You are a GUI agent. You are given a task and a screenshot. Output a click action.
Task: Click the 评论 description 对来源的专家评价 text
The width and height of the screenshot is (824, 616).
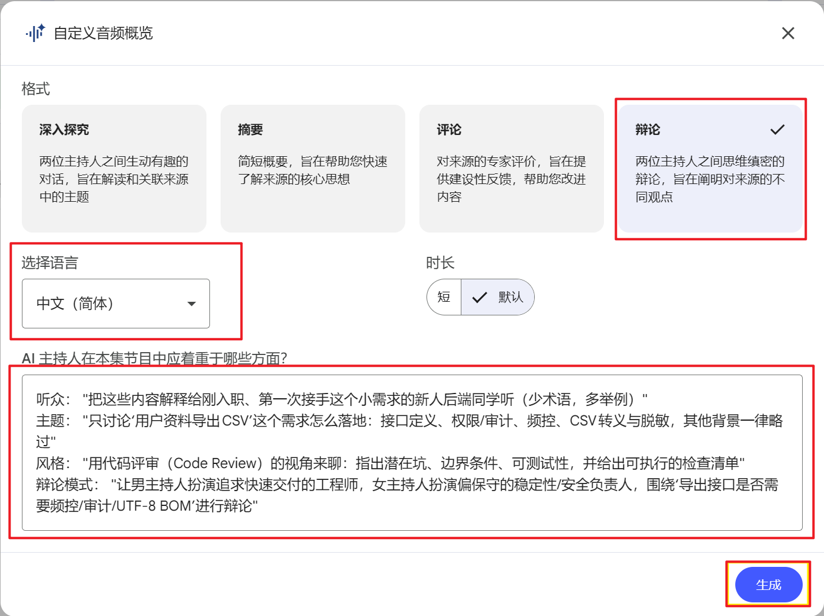pyautogui.click(x=512, y=179)
